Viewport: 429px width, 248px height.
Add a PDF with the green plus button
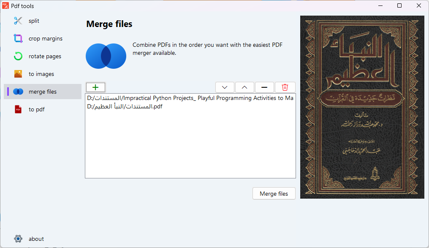[95, 87]
